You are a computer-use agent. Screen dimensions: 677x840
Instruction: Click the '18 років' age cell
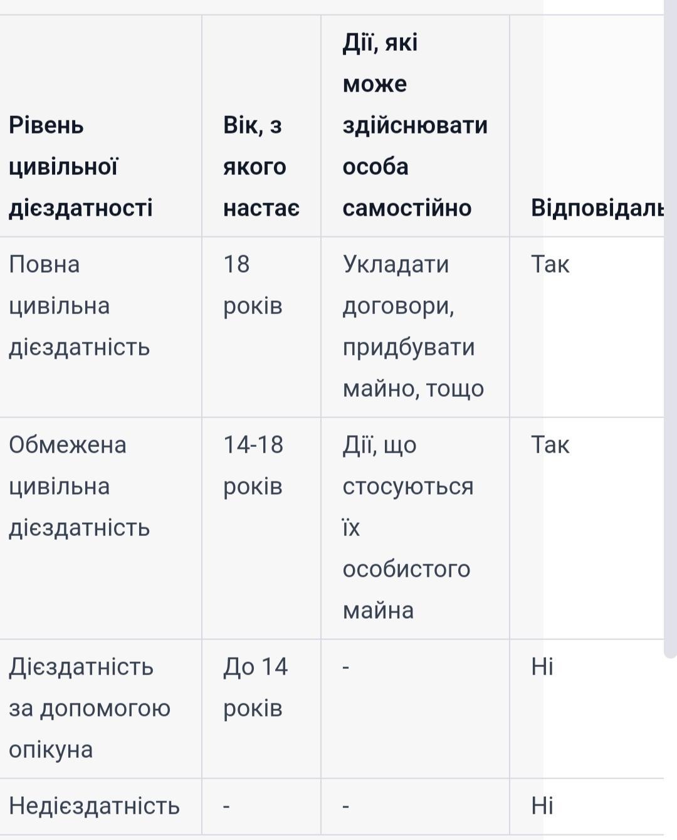coord(253,285)
